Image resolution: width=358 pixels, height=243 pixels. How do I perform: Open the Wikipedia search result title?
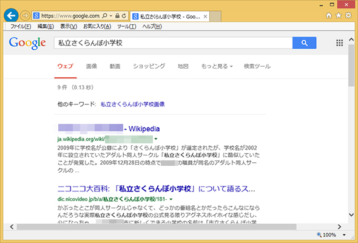(x=109, y=129)
